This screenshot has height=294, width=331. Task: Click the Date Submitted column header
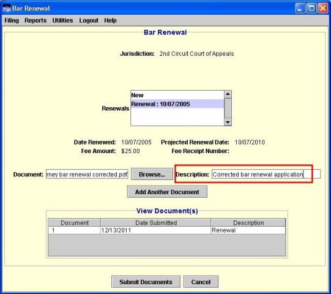156,223
